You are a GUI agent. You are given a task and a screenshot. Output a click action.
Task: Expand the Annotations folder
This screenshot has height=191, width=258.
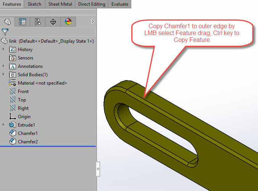3,66
